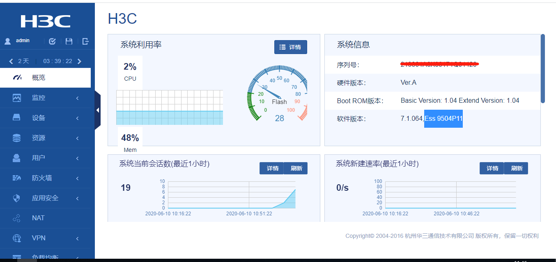This screenshot has width=556, height=262.
Task: Click the 用户 person icon
Action: 16,158
